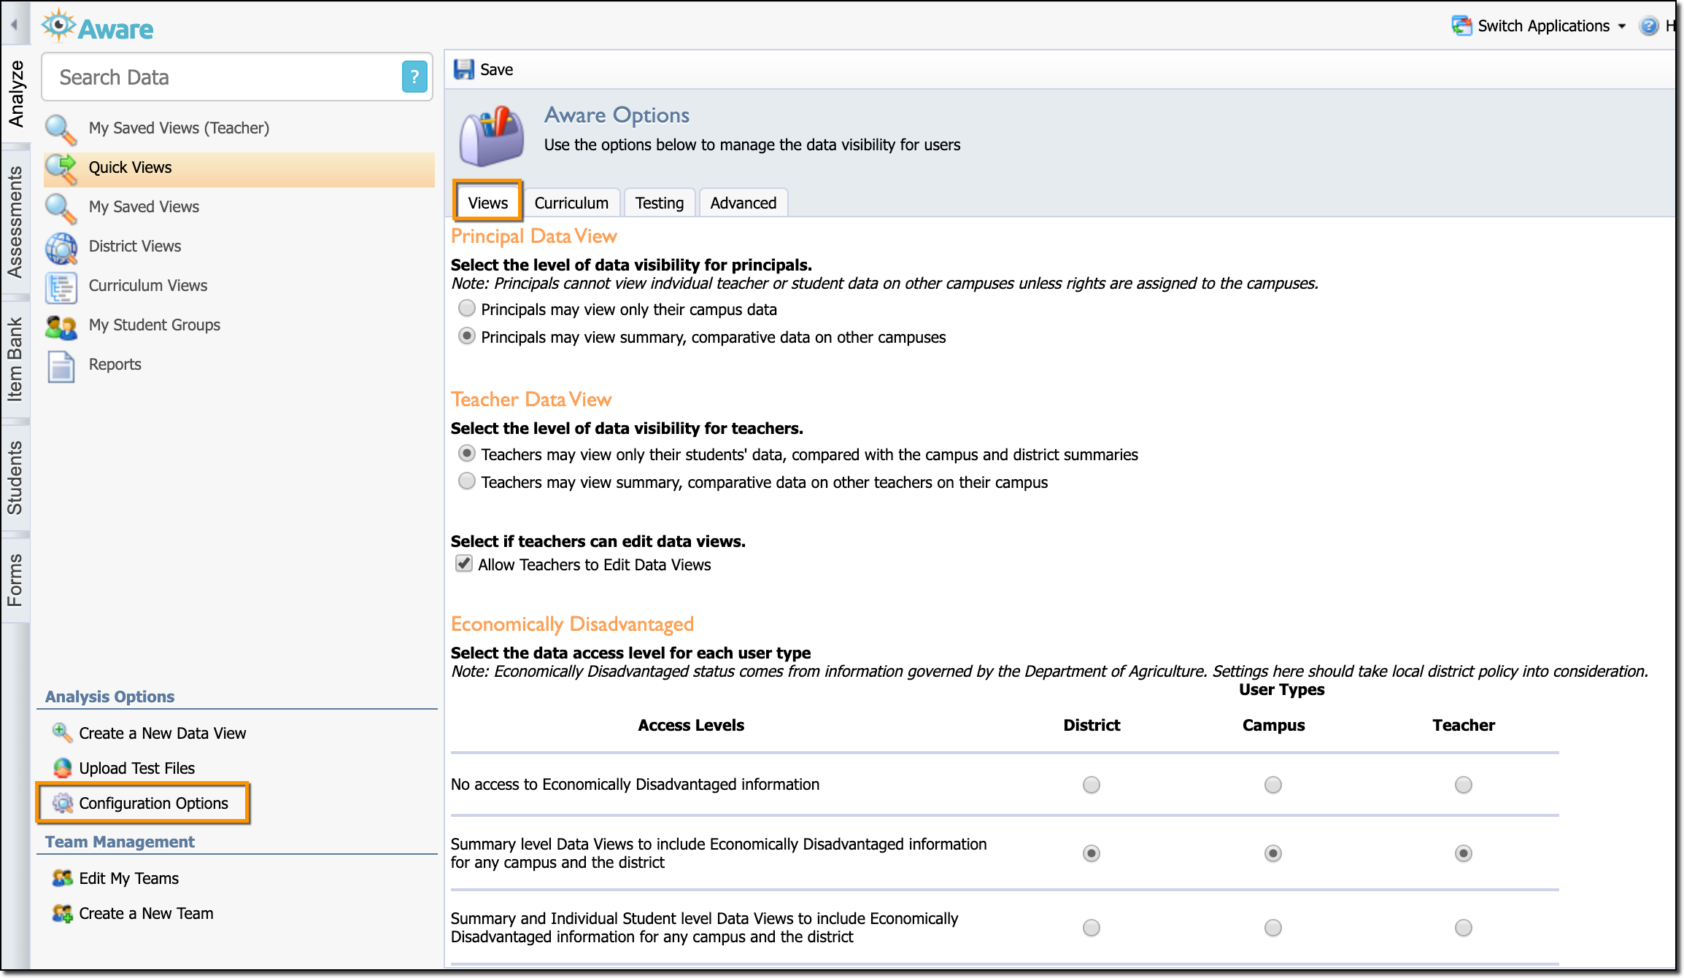Click the Switch Applications label
The width and height of the screenshot is (1684, 978).
(x=1543, y=26)
